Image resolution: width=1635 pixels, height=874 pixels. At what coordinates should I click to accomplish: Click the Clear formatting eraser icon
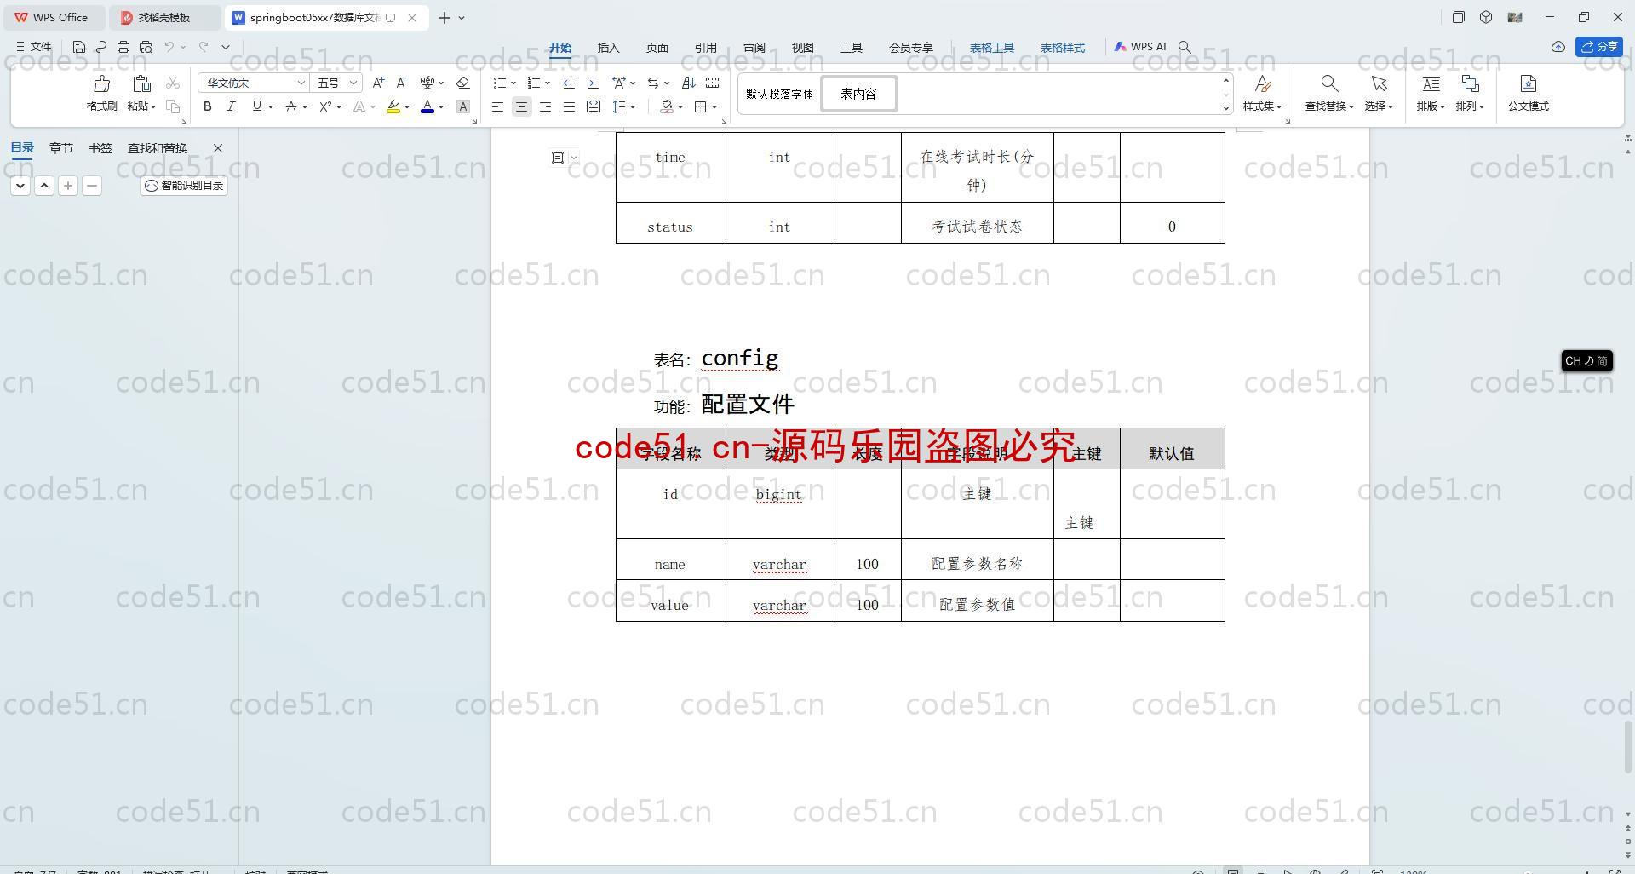463,83
